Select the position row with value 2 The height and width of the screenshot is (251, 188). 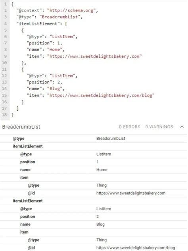pos(94,216)
